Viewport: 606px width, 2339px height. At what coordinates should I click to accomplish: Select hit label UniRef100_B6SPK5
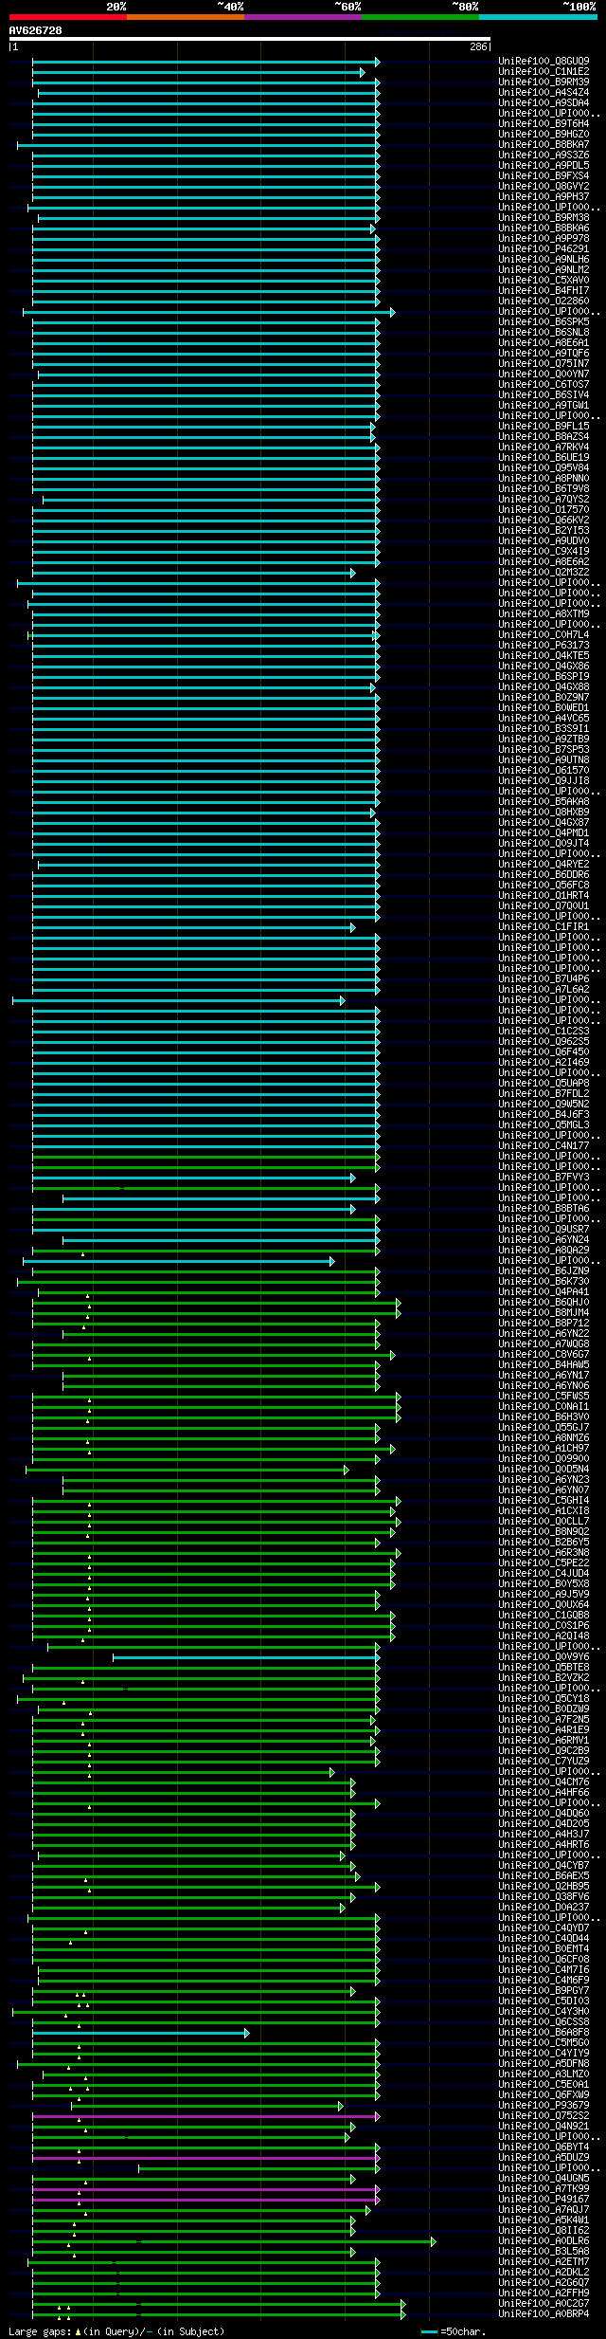click(x=544, y=322)
